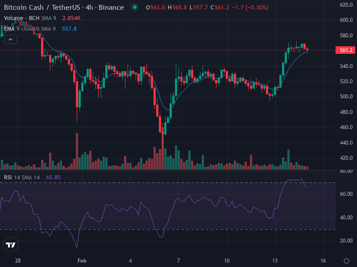
Task: Collapse the legend using the arrow icon
Action: [x=9, y=39]
